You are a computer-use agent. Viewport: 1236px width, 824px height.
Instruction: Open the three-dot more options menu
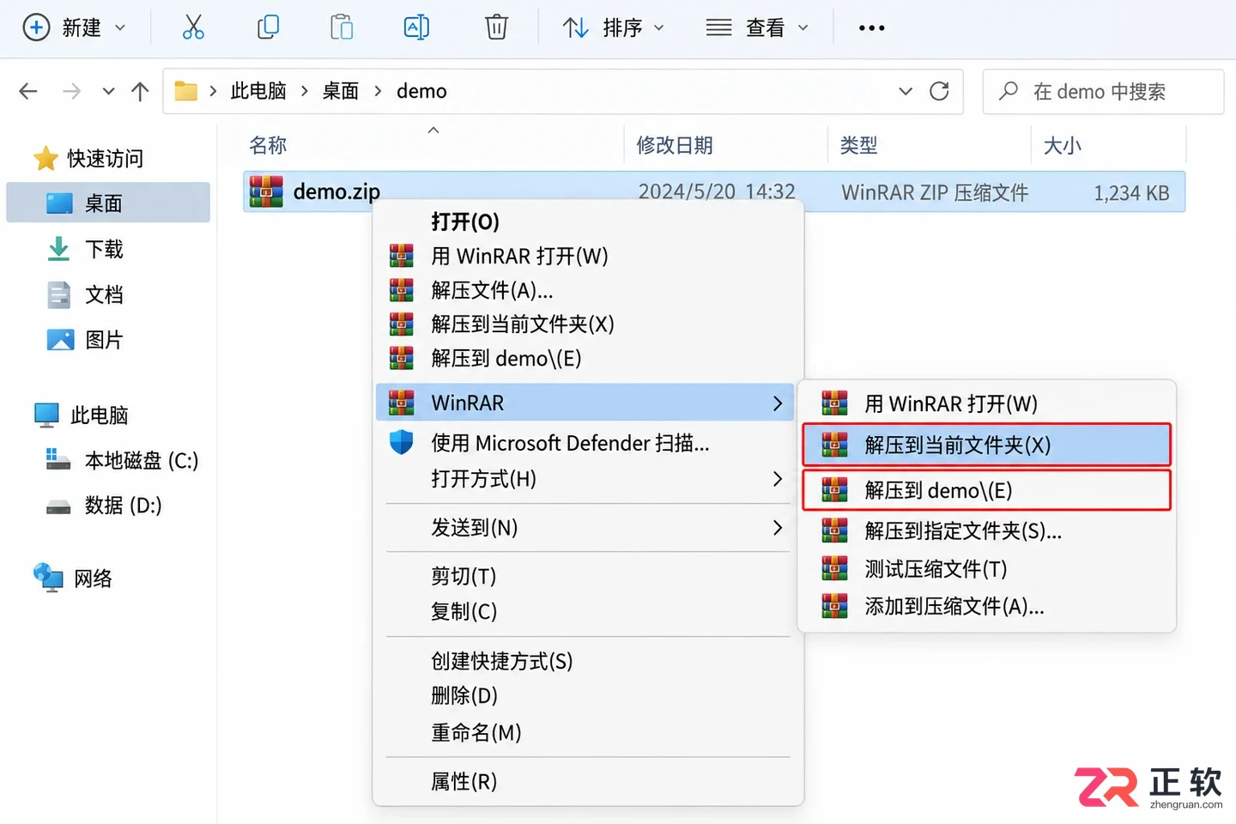(x=871, y=28)
